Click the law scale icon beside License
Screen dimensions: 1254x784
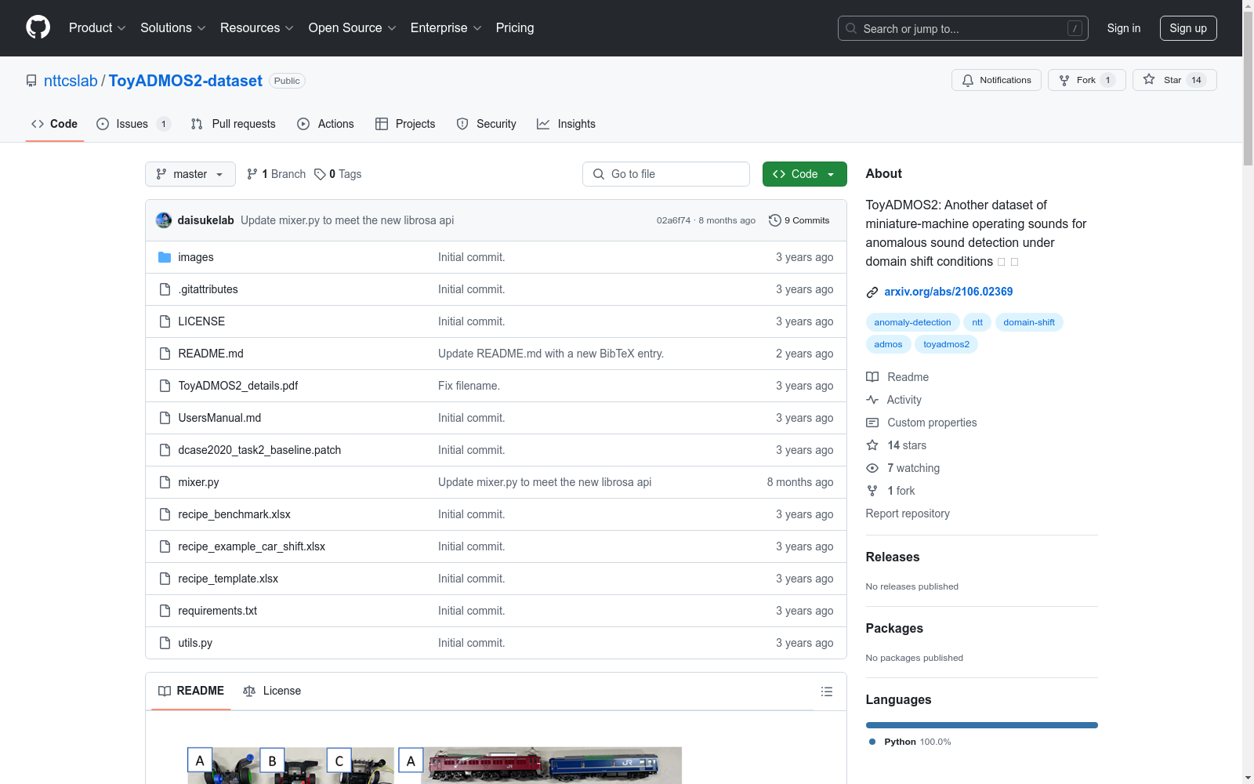[x=249, y=691]
